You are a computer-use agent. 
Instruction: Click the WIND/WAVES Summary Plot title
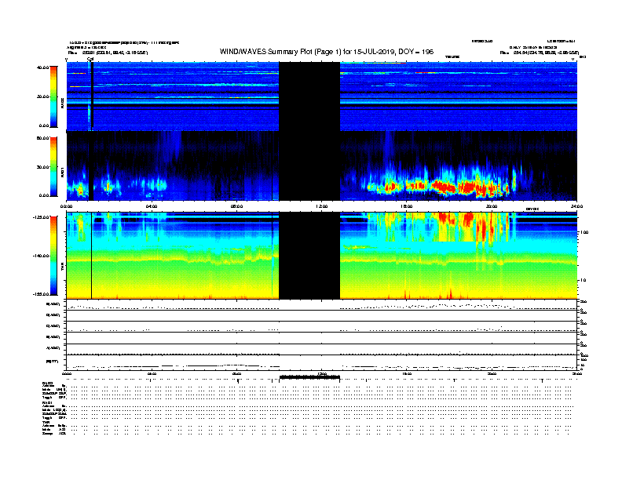click(327, 52)
